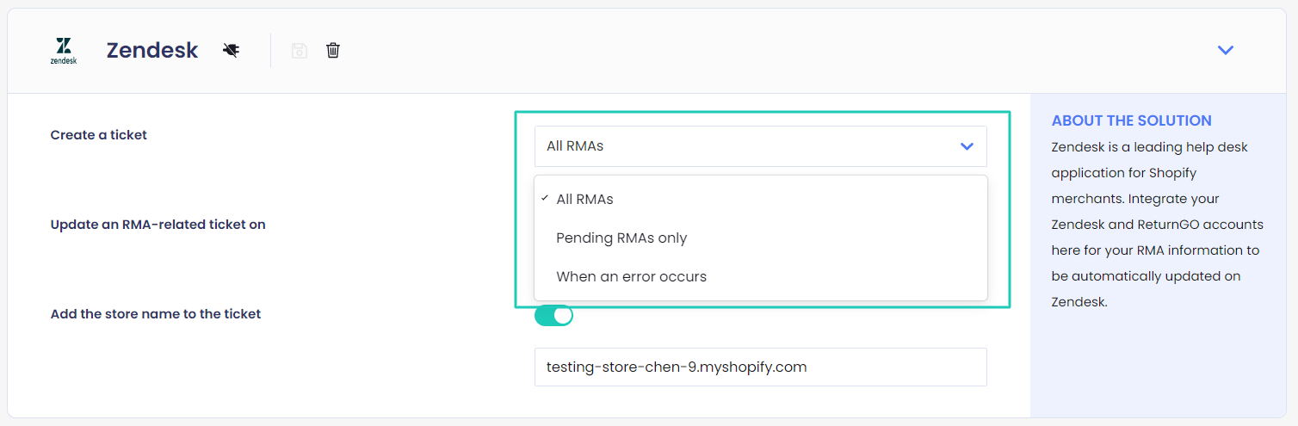Choose the Pending RMAs only option

pyautogui.click(x=621, y=238)
